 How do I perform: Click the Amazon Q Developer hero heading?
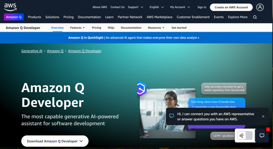pyautogui.click(x=53, y=95)
